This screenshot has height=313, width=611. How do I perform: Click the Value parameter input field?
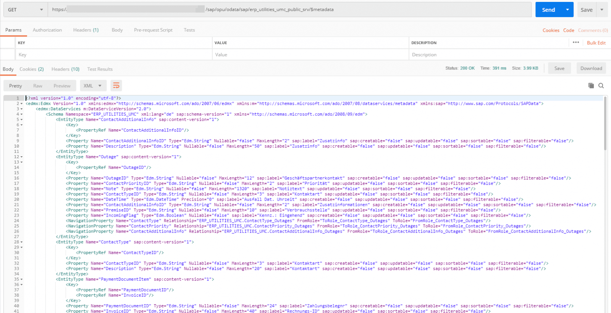[310, 55]
